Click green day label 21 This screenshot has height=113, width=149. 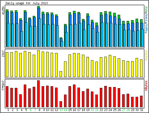coord(97,110)
